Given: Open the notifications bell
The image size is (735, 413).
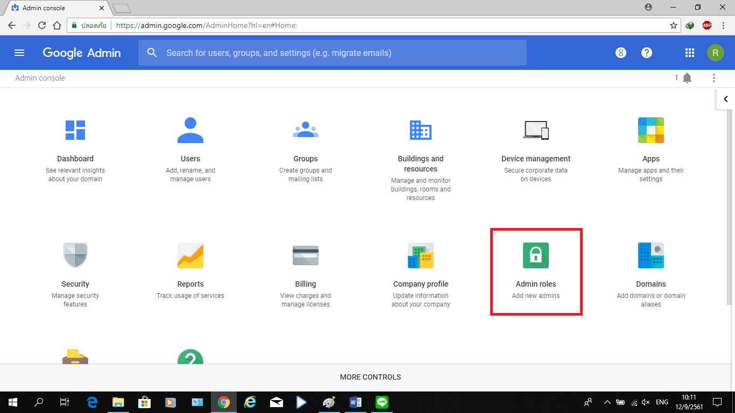Looking at the screenshot, I should (x=687, y=78).
